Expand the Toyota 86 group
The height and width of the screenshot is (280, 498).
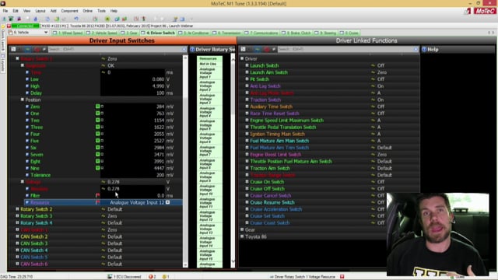[242, 236]
